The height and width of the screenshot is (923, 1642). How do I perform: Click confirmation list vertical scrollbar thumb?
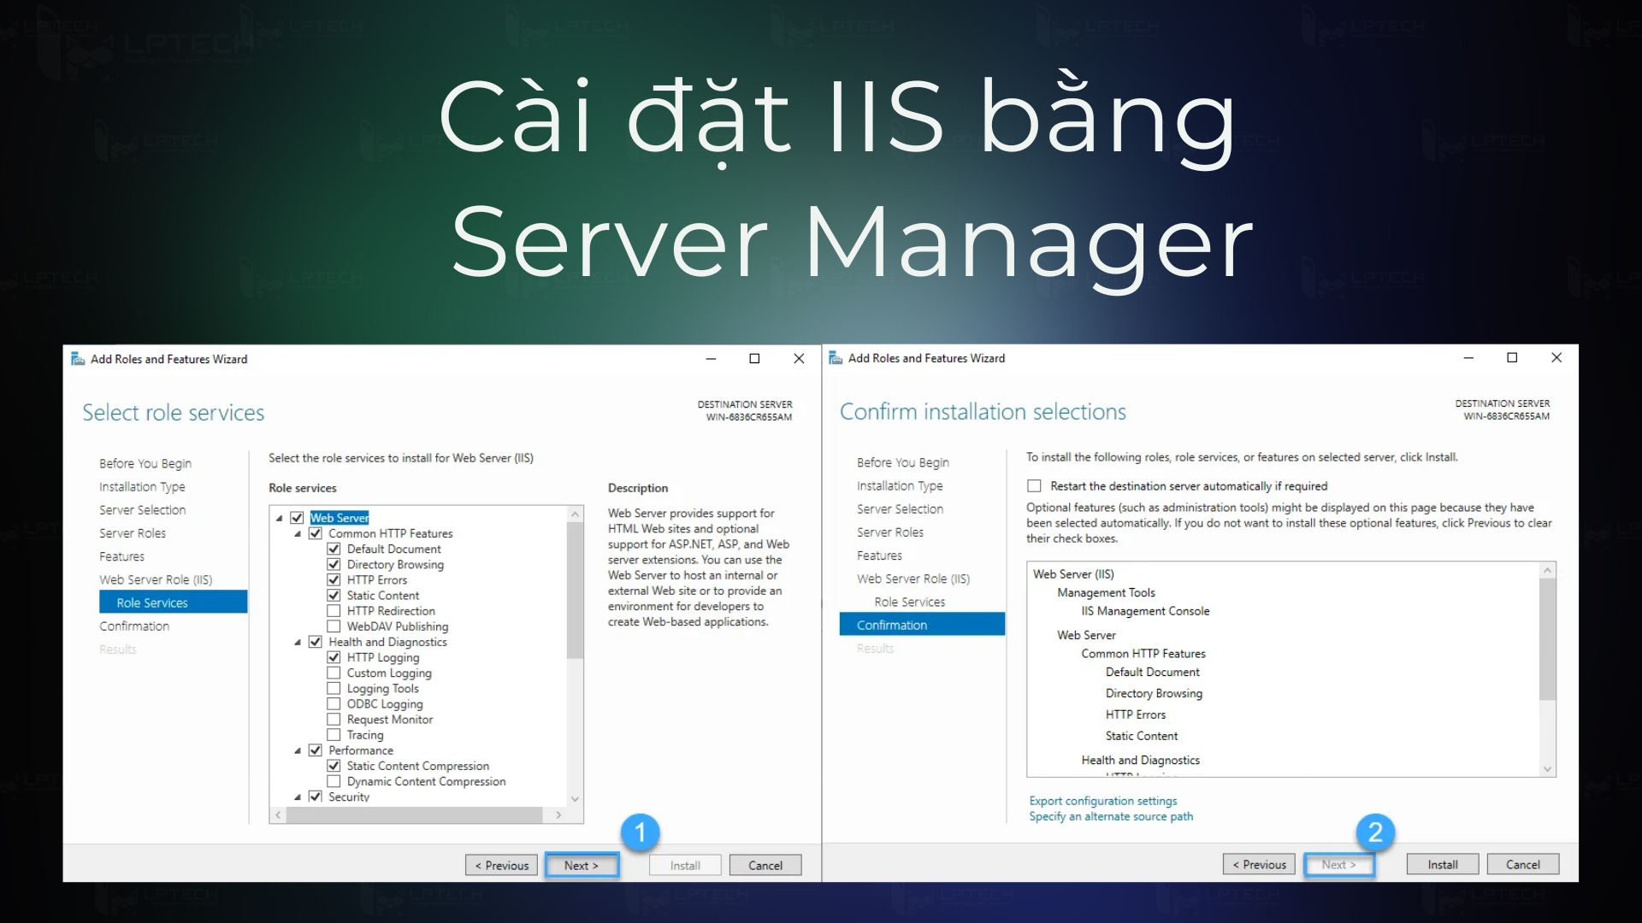(1547, 638)
